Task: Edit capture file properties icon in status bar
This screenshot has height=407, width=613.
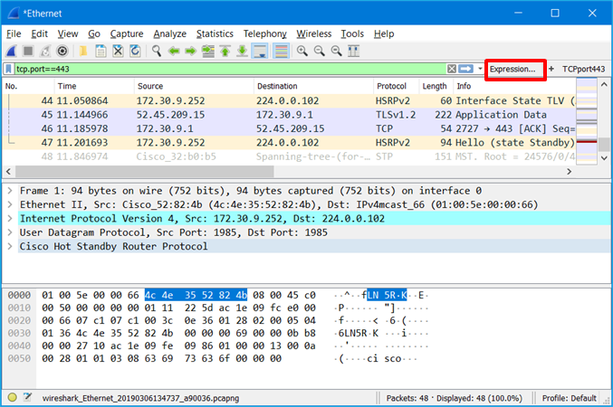Action: tap(27, 398)
